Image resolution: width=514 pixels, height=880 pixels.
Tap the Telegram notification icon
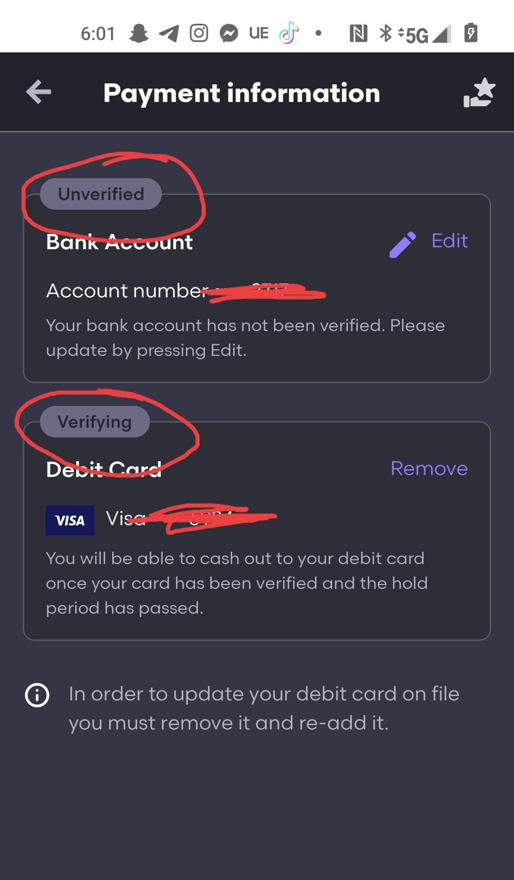(x=170, y=32)
